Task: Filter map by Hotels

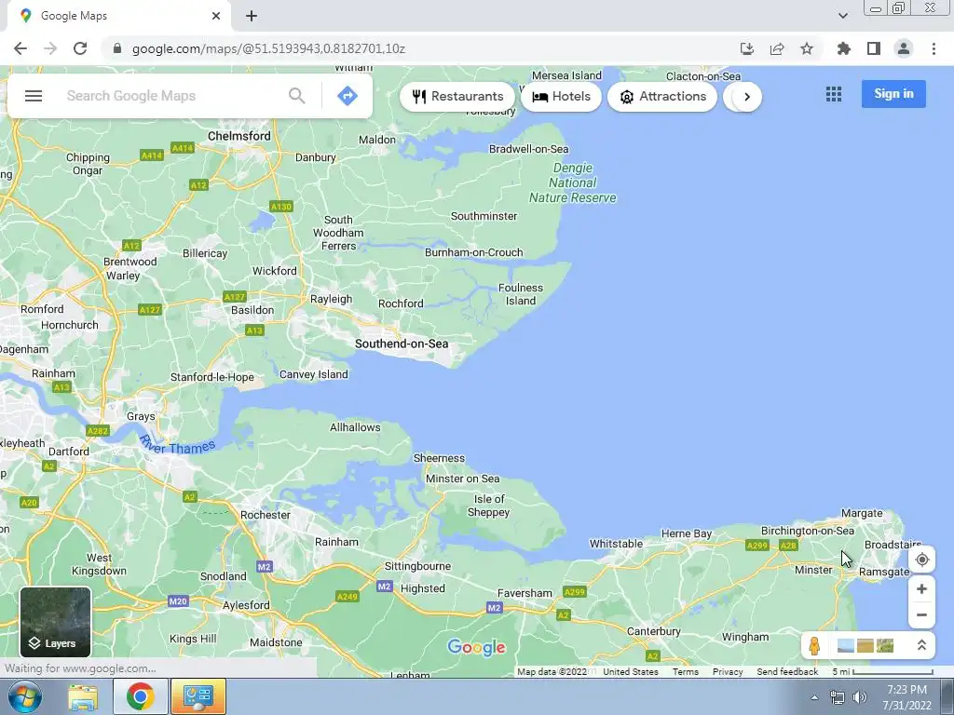Action: 561,97
